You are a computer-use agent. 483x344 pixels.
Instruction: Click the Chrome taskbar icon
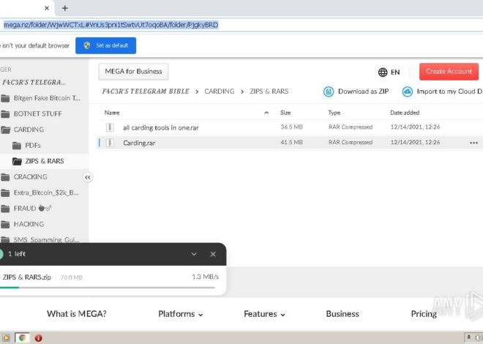[22, 338]
